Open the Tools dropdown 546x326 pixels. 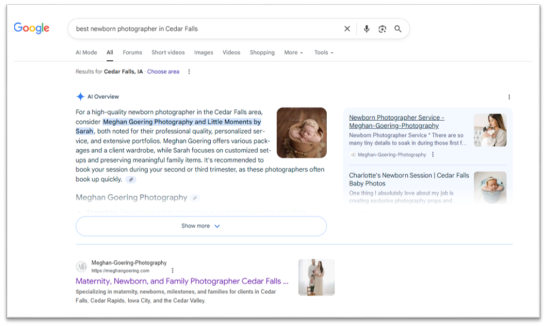(323, 53)
